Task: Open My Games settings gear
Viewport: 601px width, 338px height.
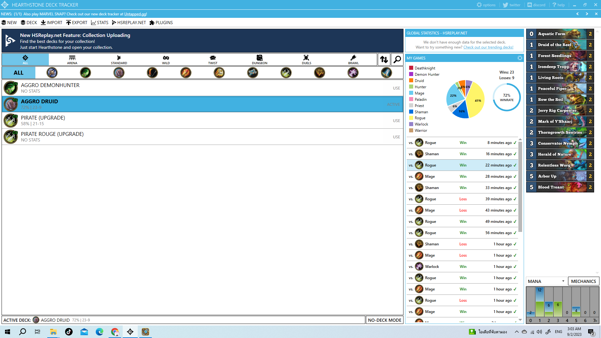Action: pyautogui.click(x=520, y=58)
